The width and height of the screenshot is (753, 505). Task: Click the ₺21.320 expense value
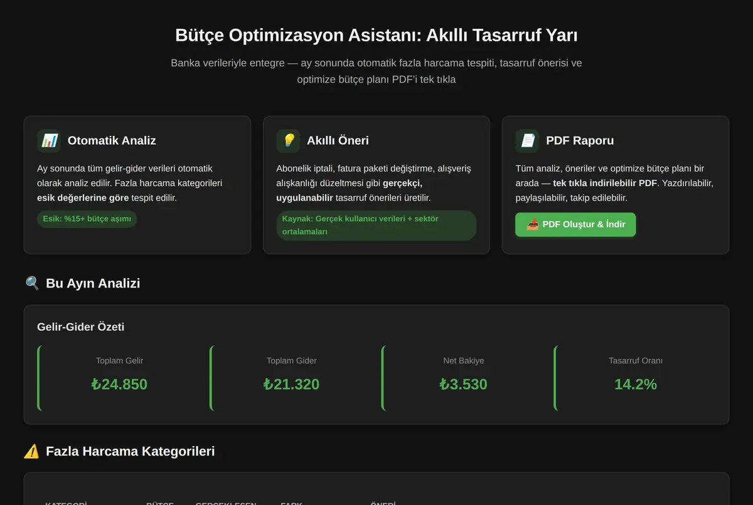click(x=291, y=384)
